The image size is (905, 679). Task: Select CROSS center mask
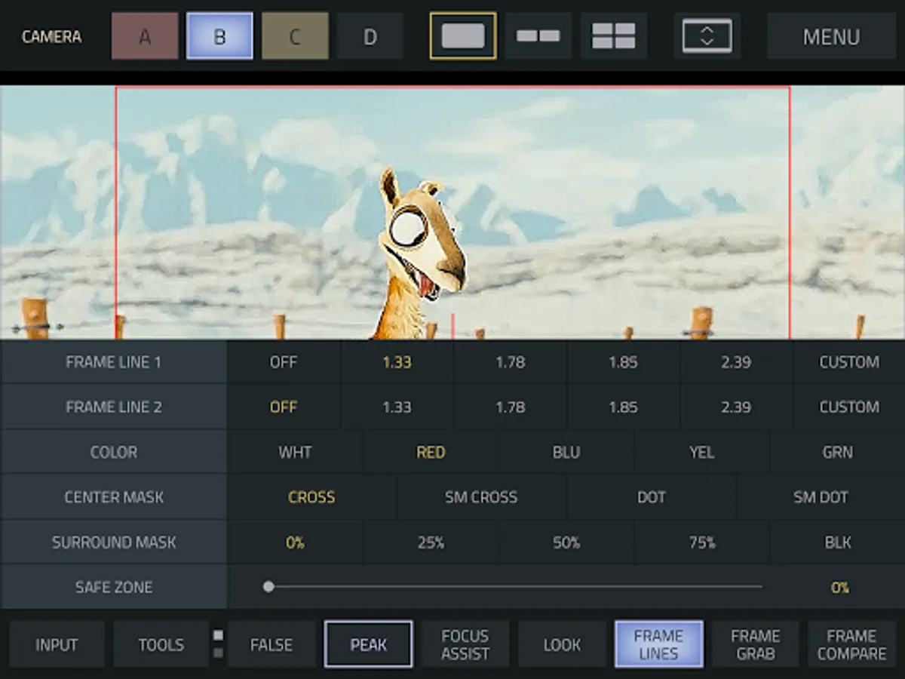[x=311, y=497]
